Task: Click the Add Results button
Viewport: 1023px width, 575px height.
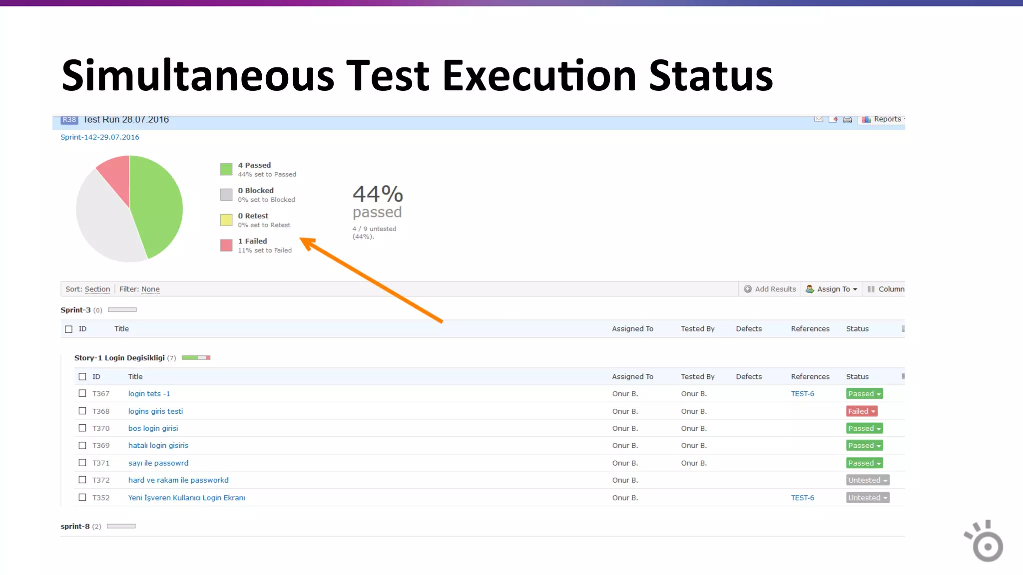Action: (770, 289)
